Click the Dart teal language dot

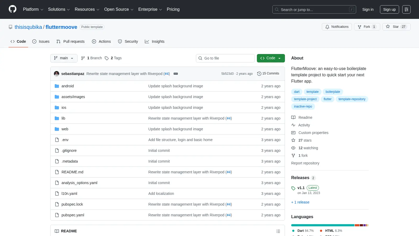(293, 231)
